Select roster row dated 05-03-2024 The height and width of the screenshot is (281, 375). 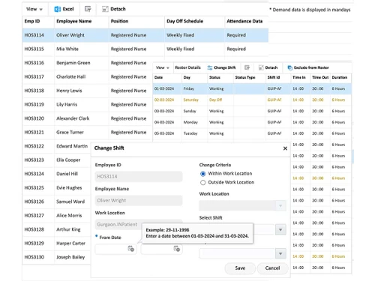[252, 133]
